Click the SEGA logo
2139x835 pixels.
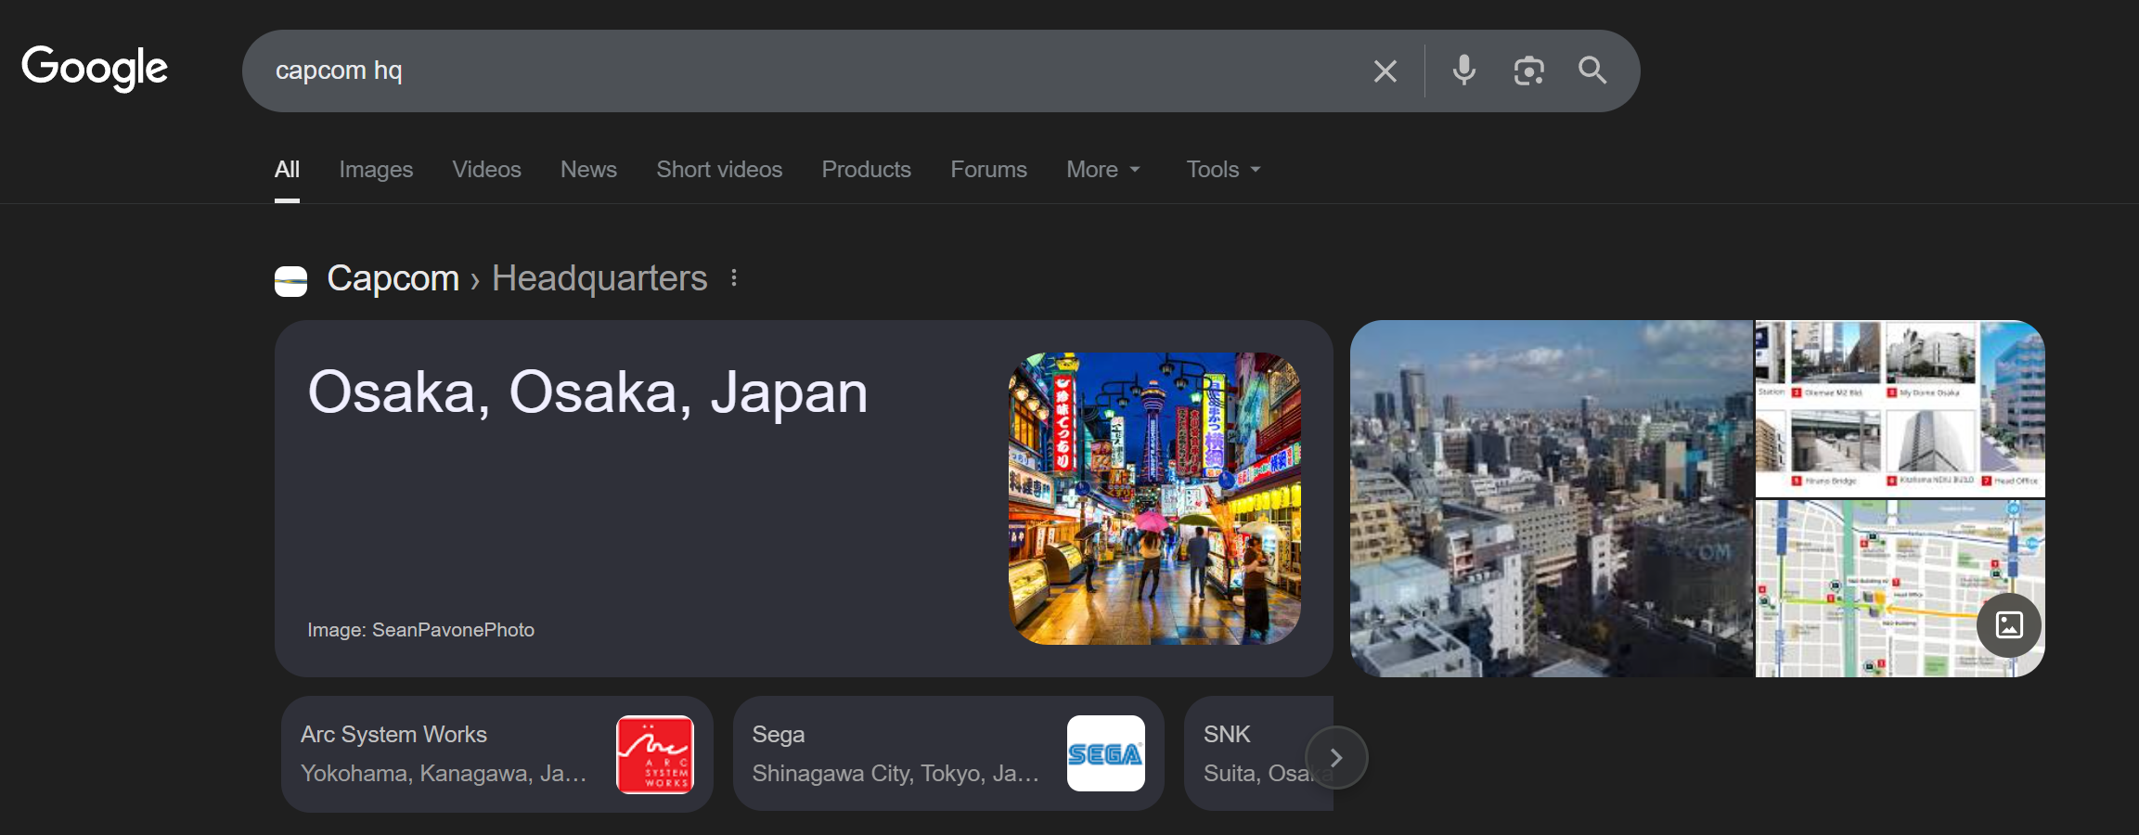click(x=1105, y=753)
